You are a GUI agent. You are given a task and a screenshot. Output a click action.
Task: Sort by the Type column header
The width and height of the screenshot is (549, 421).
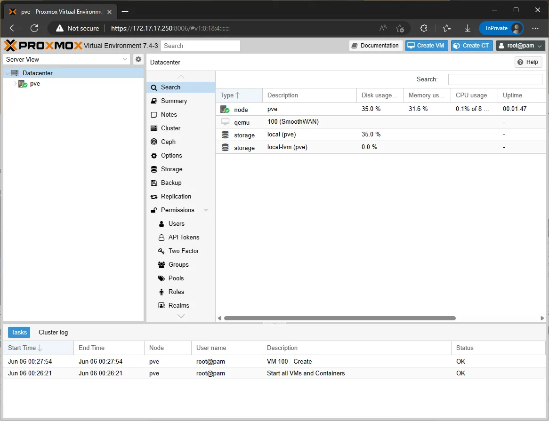239,95
